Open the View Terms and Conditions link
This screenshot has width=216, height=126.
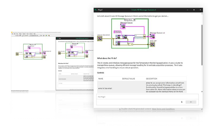163,109
